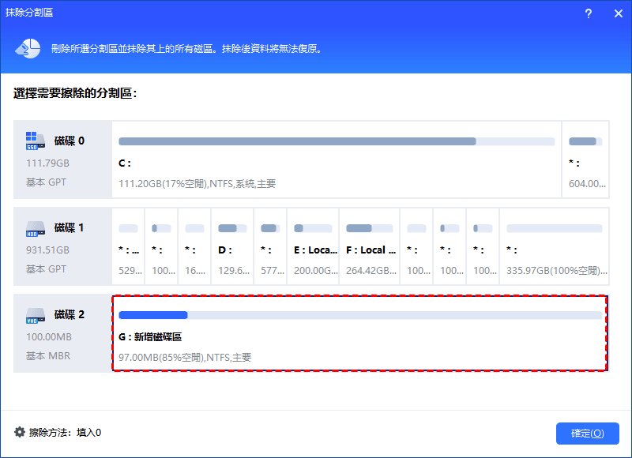Click the Disk 0 SSD icon

coord(35,141)
